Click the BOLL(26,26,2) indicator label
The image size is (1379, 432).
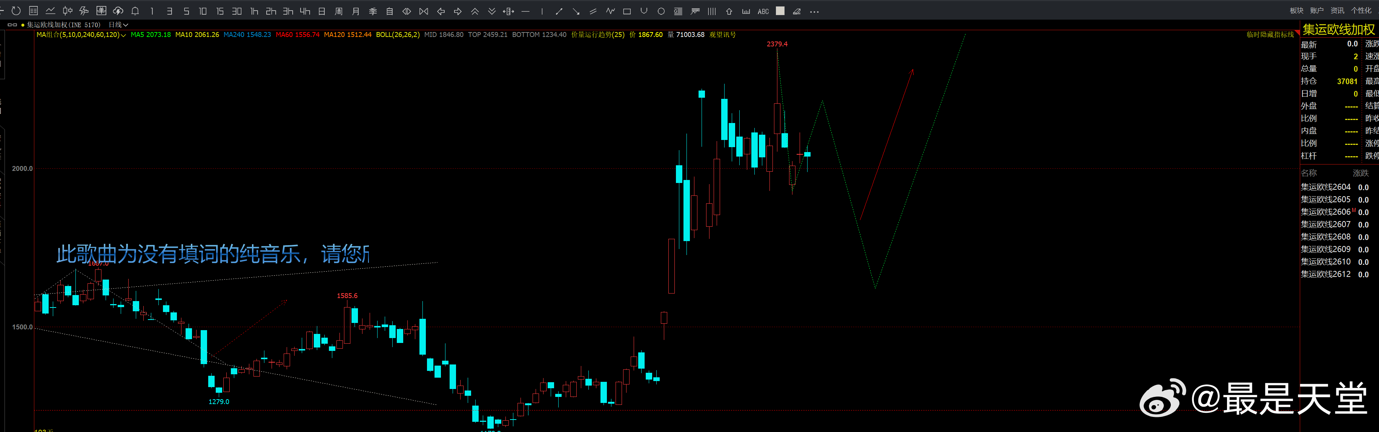click(398, 35)
